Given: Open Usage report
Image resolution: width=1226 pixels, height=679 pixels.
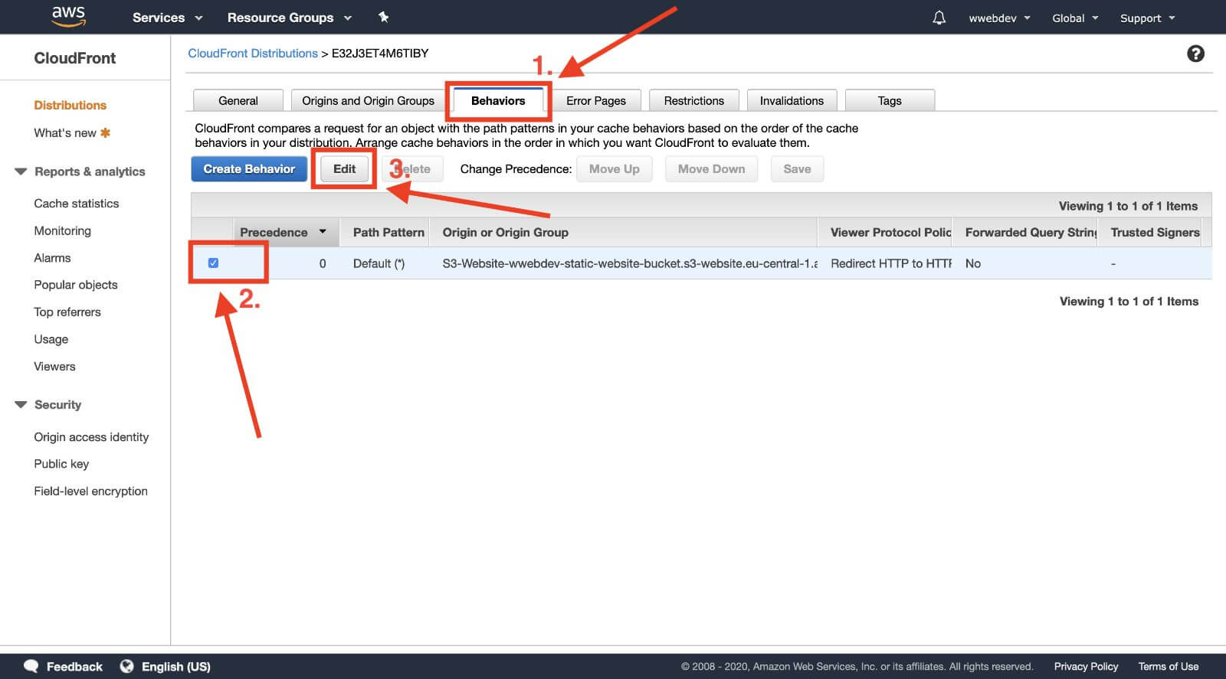Looking at the screenshot, I should click(x=51, y=339).
